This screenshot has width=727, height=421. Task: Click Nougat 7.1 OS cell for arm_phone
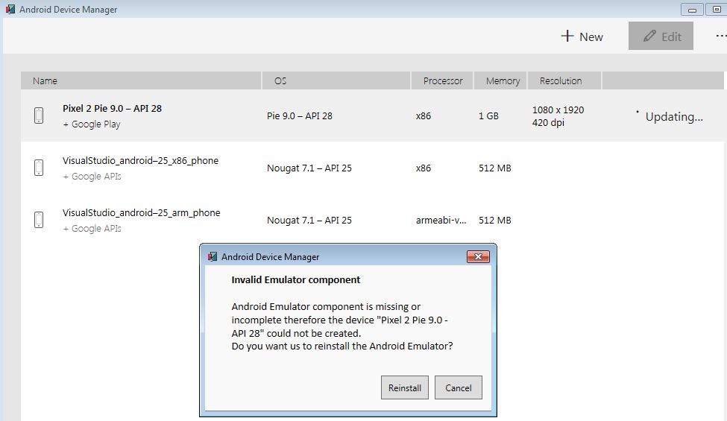click(x=309, y=221)
